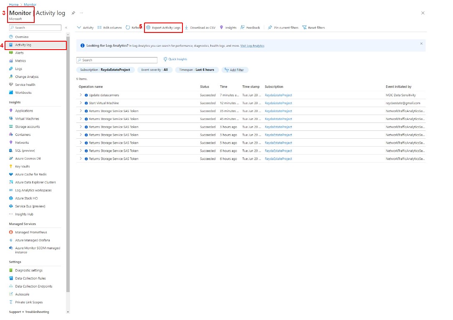Viewport: 453px width, 320px height.
Task: Open the more options ellipsis in title
Action: click(x=81, y=13)
